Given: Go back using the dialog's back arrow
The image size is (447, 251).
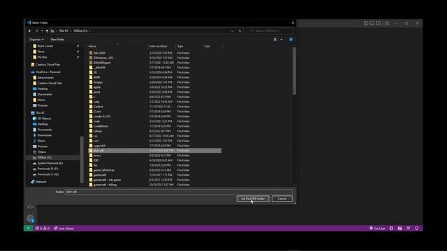Looking at the screenshot, I should pyautogui.click(x=30, y=31).
